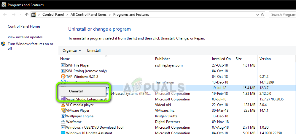Click the Back navigation arrow
The height and width of the screenshot is (134, 296).
5,15
